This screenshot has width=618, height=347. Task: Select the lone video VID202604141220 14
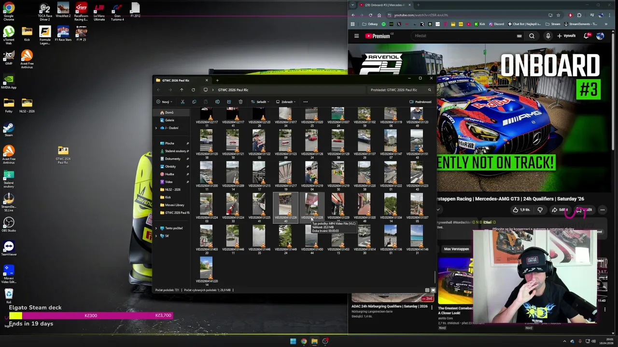point(206,271)
